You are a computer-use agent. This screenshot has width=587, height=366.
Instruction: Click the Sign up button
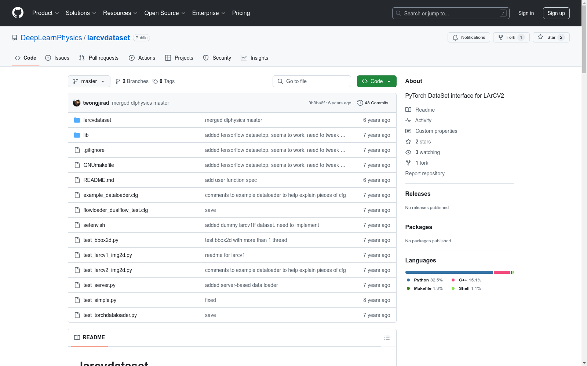(556, 13)
